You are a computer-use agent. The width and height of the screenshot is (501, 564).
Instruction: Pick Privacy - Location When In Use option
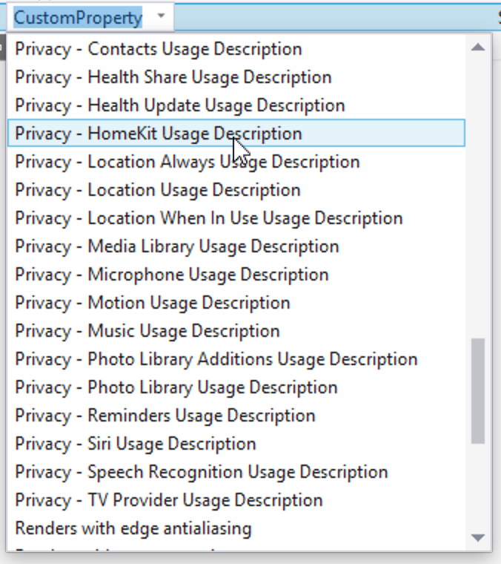(x=209, y=219)
